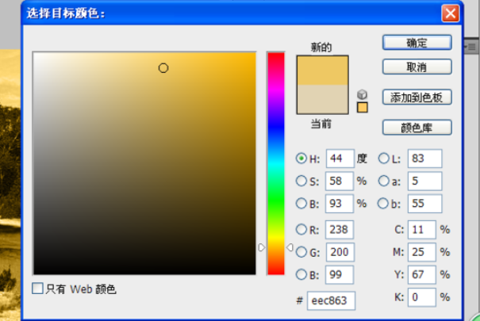This screenshot has height=321, width=480.
Task: Select the G green radio button
Action: 301,252
